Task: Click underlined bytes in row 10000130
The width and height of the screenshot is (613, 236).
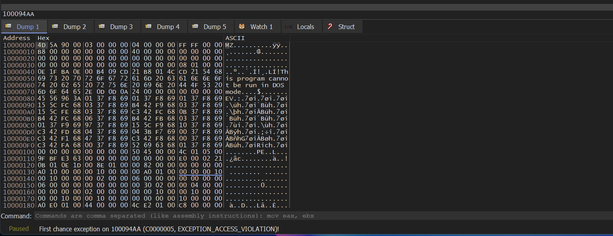Action: pyautogui.click(x=200, y=172)
